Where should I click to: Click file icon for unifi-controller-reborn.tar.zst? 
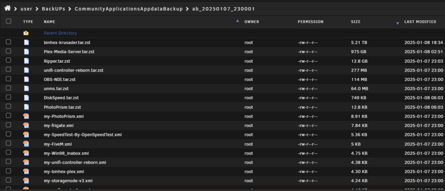[26, 70]
